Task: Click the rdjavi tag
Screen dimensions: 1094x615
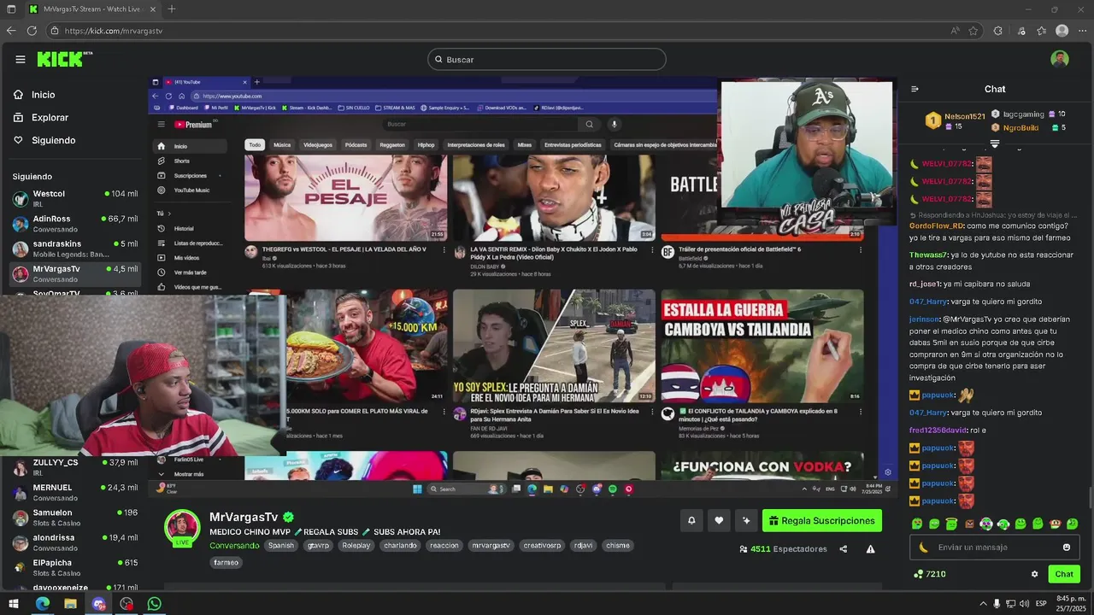Action: (x=583, y=545)
